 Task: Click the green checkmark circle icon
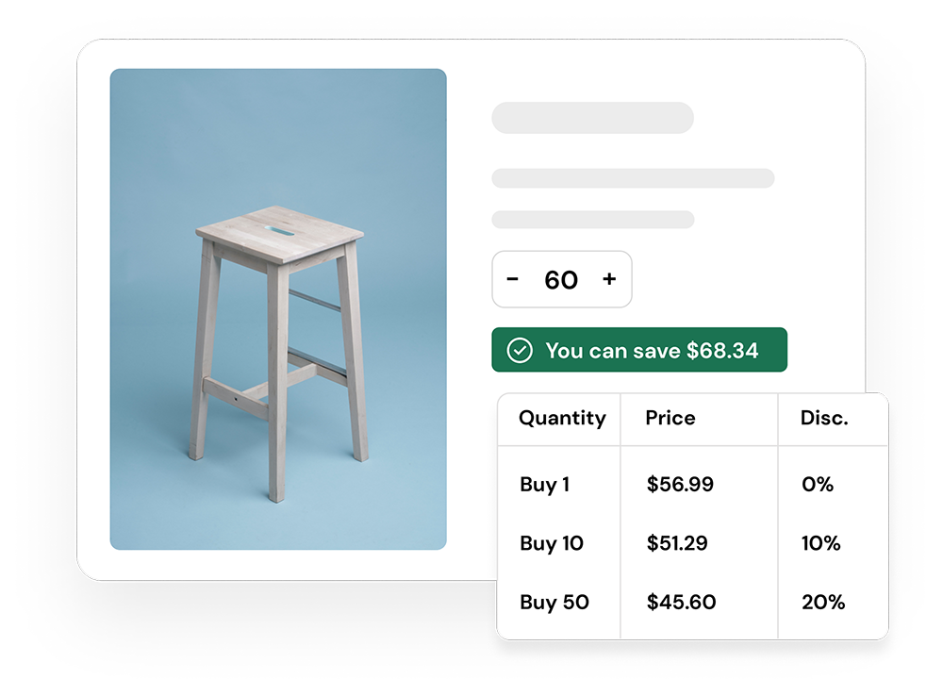520,351
